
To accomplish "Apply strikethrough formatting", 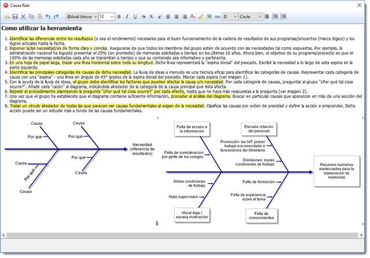I will 143,17.
